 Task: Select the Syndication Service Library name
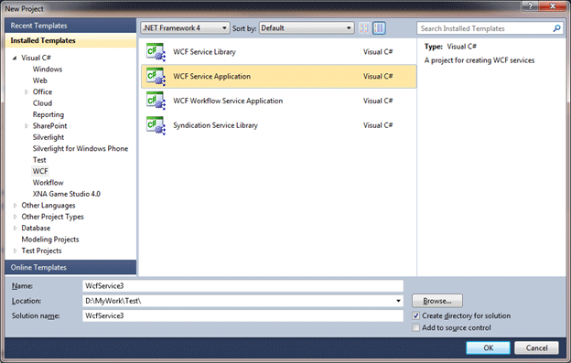215,125
